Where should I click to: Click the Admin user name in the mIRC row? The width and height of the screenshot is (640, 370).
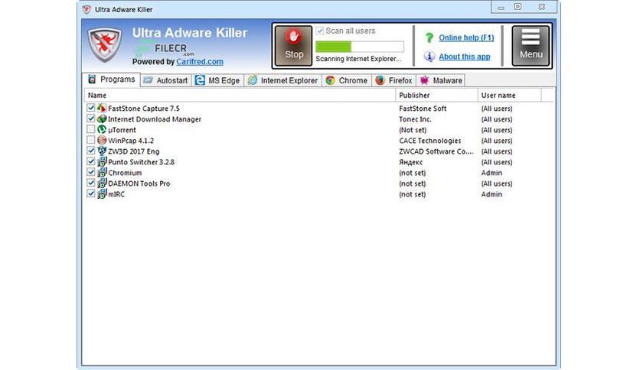coord(491,194)
